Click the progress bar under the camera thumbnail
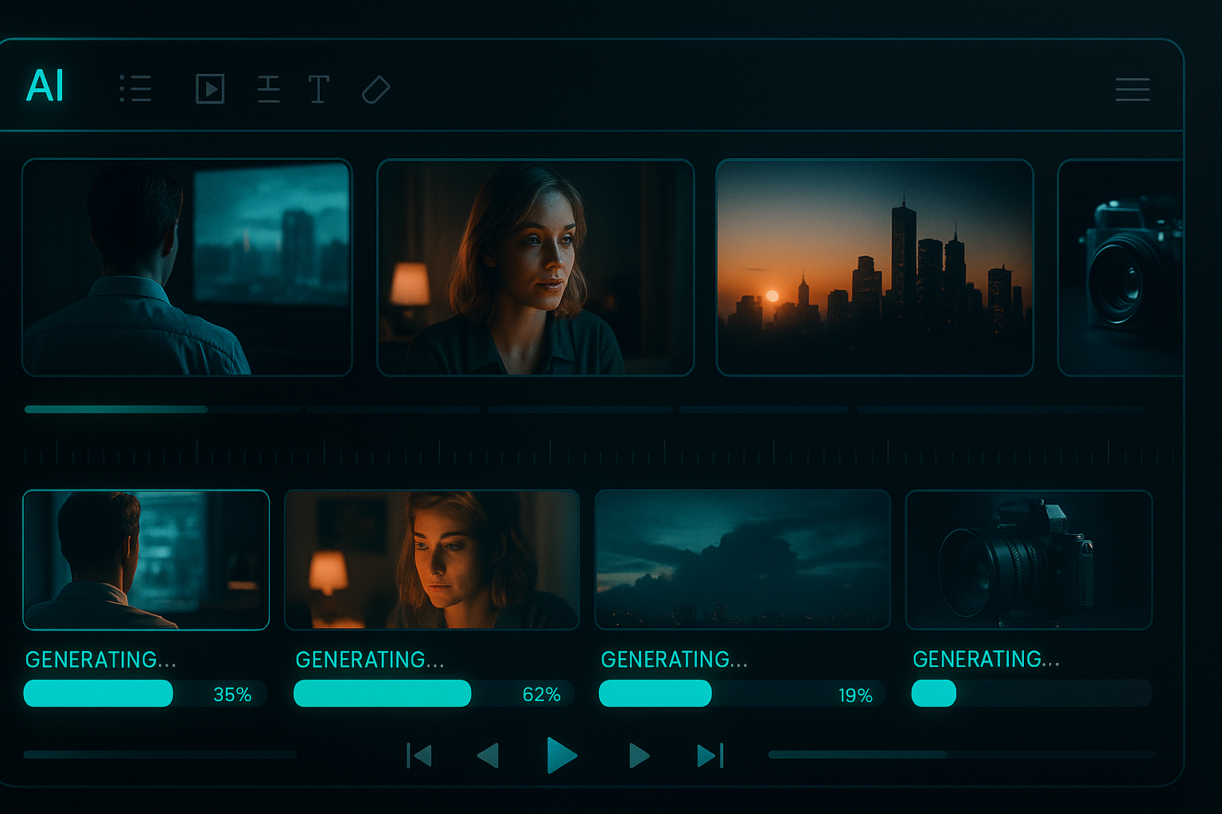The width and height of the screenshot is (1222, 814). coord(1031,693)
